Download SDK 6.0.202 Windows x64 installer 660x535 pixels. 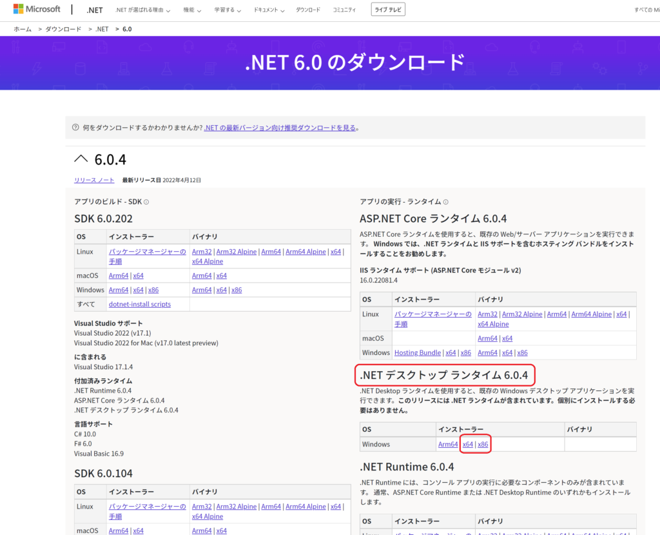(138, 290)
